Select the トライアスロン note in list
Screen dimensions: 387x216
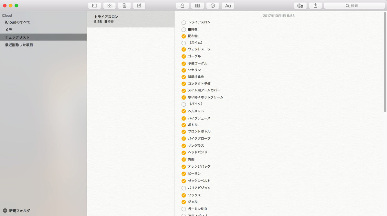click(131, 19)
